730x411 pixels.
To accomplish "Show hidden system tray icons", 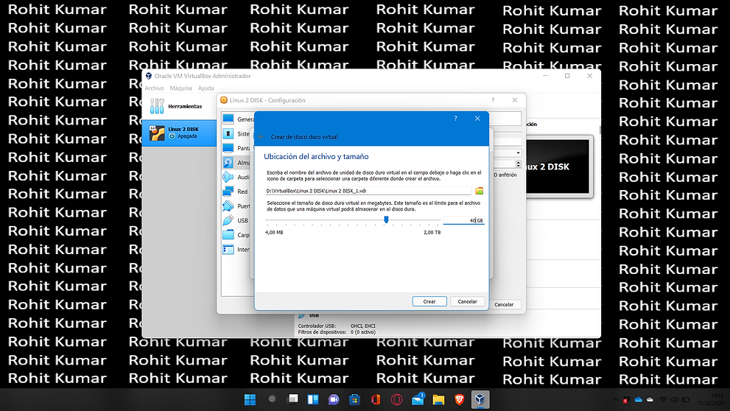I will (x=616, y=400).
